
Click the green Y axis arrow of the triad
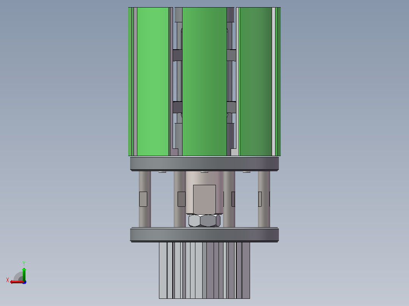point(24,273)
